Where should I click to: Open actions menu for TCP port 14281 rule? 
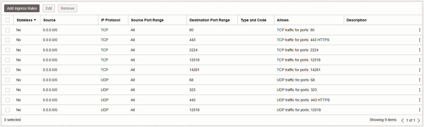[x=419, y=70]
